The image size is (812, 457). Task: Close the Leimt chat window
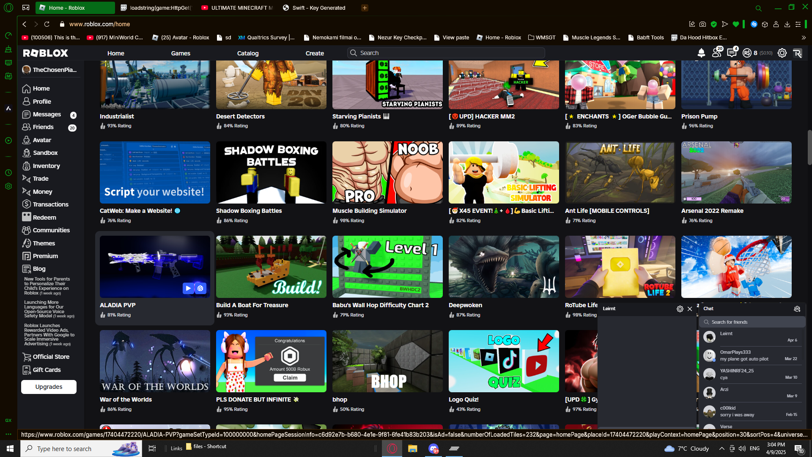[690, 309]
